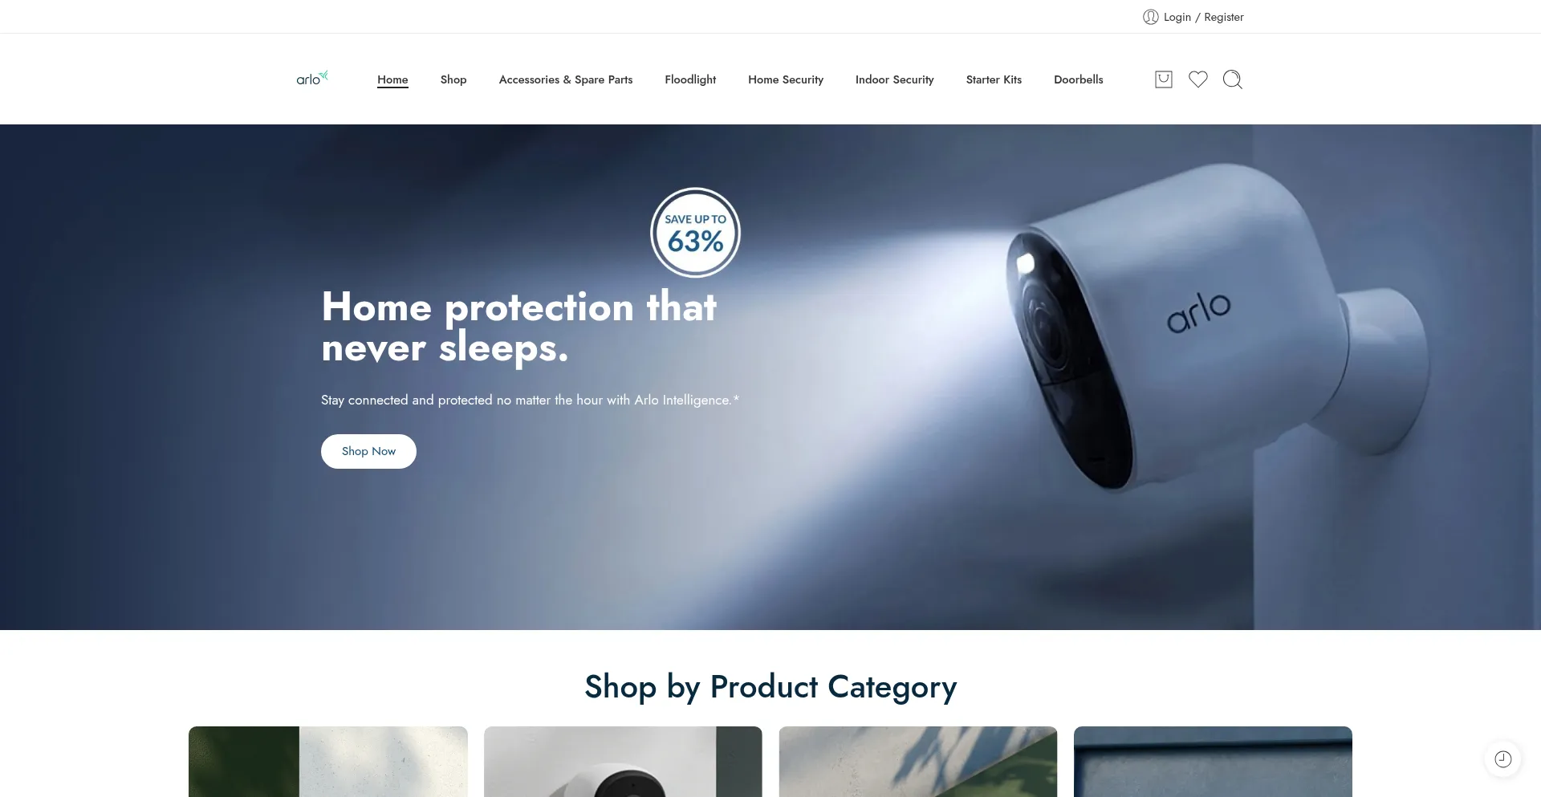Viewport: 1541px width, 797px height.
Task: Click the Save up to 63% badge
Action: 695,233
